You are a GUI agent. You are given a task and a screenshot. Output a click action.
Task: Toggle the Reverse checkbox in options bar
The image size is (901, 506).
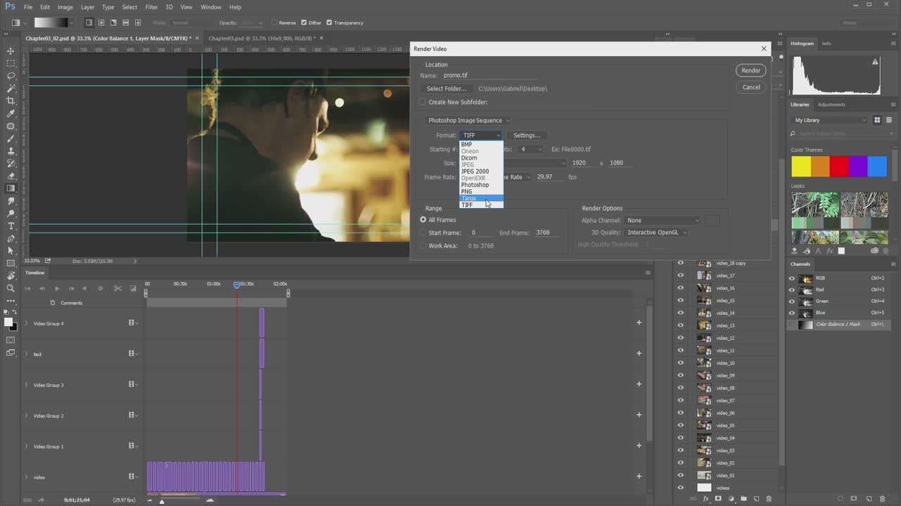point(275,22)
